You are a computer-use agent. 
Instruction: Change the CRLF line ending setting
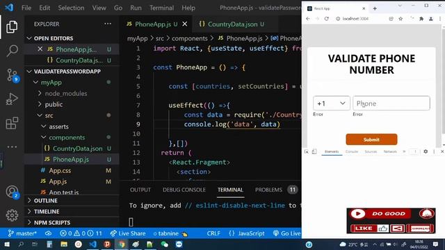(x=213, y=233)
